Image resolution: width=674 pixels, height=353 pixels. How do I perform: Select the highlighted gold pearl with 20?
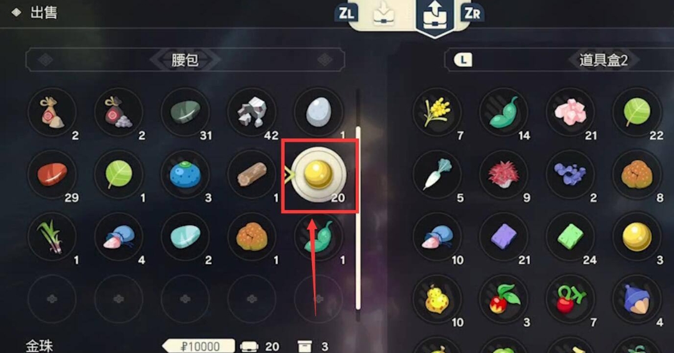click(318, 175)
